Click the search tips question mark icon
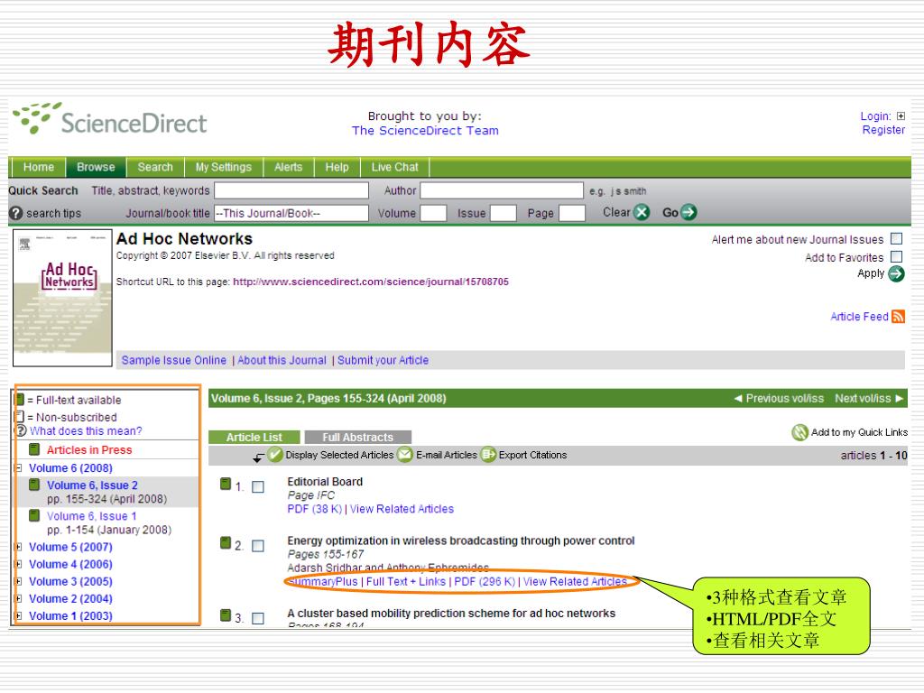Screen dimensions: 924x693 click(x=16, y=213)
